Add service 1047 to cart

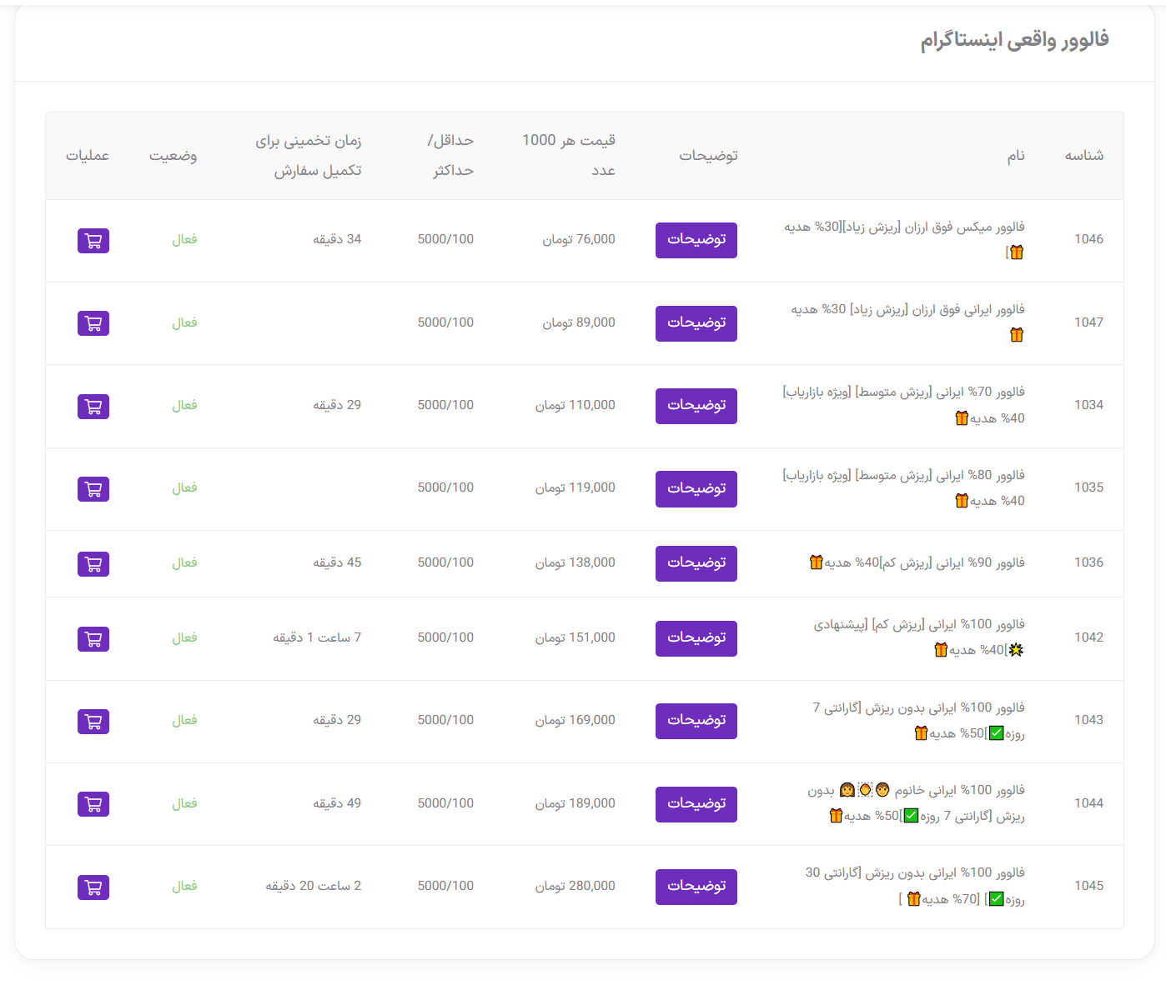point(93,323)
